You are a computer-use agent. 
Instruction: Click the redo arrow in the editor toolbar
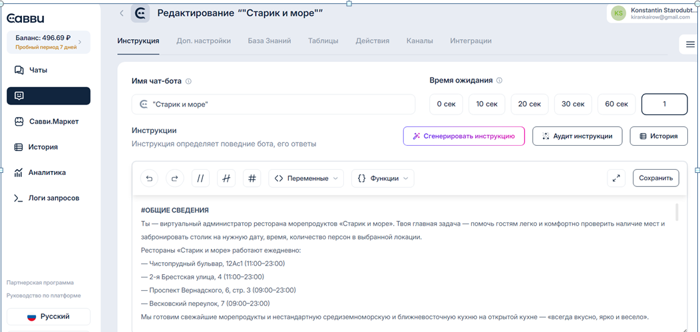coord(174,178)
